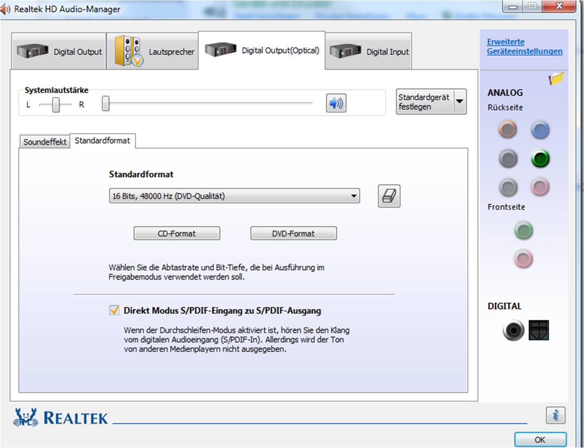Select the Digital Output(Optical) tab
Viewport: 584px width, 448px height.
pos(262,50)
